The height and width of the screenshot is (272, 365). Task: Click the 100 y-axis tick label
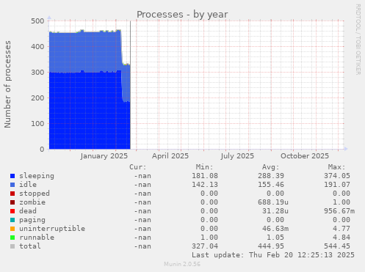37,124
